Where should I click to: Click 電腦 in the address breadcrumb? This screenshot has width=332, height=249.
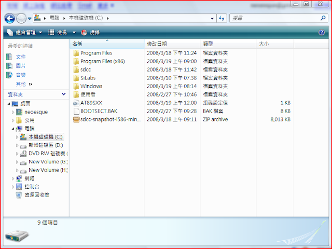point(54,18)
